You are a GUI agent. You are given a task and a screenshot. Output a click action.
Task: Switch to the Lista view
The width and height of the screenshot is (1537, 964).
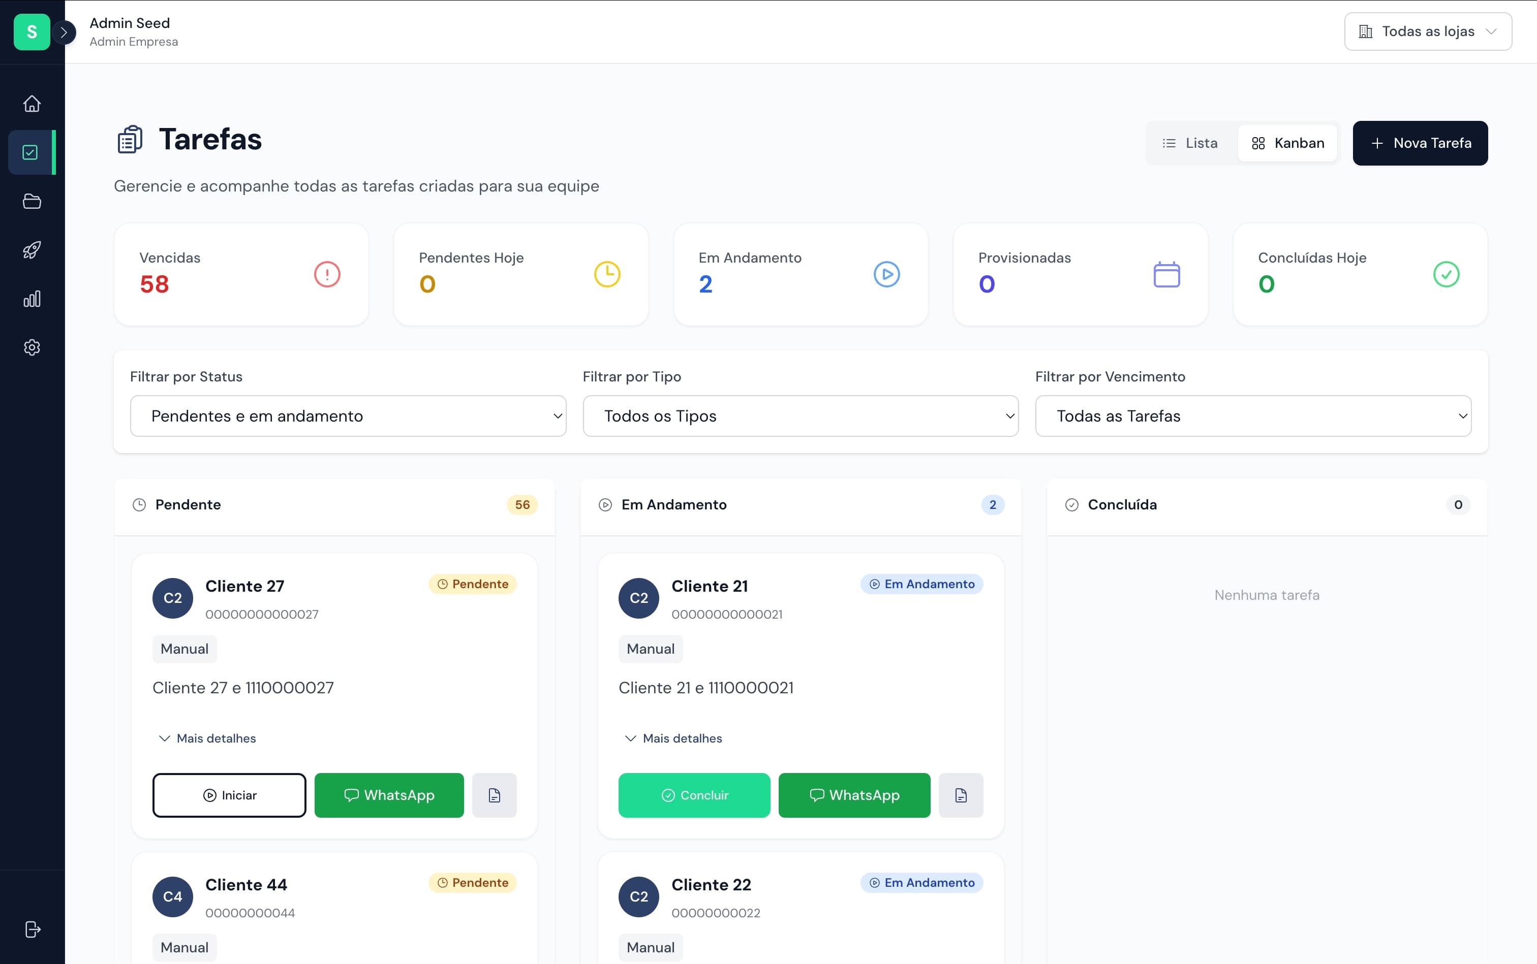[1189, 143]
